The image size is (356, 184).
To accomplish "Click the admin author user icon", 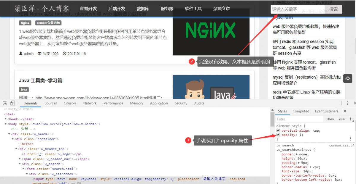I will 21,54.
